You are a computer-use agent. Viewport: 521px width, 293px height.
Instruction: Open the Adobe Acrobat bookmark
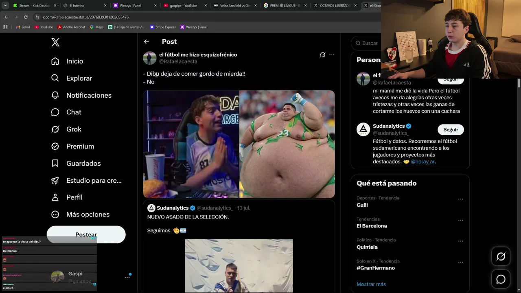(x=71, y=27)
